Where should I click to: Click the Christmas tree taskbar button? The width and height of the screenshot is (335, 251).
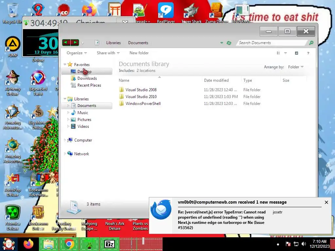(x=89, y=244)
